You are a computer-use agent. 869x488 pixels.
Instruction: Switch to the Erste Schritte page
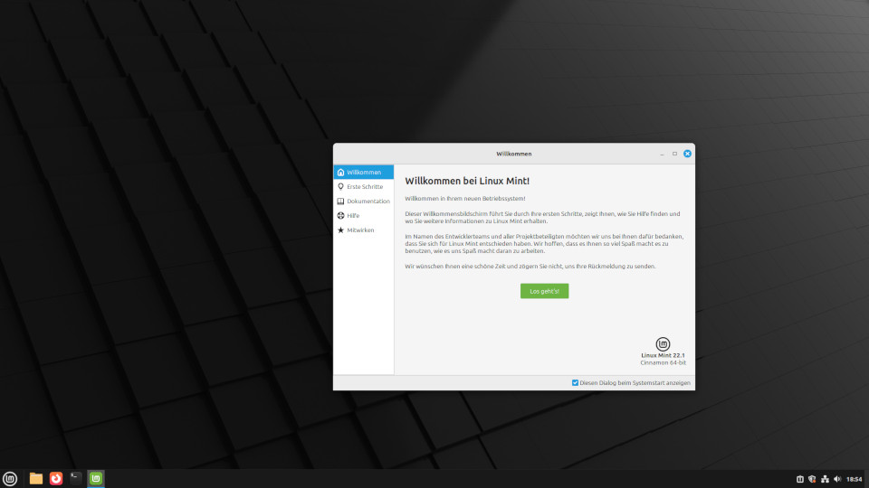(x=364, y=186)
